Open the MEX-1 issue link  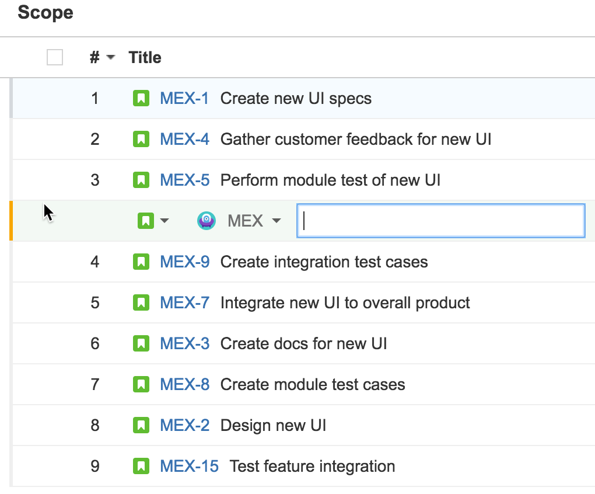tap(184, 98)
